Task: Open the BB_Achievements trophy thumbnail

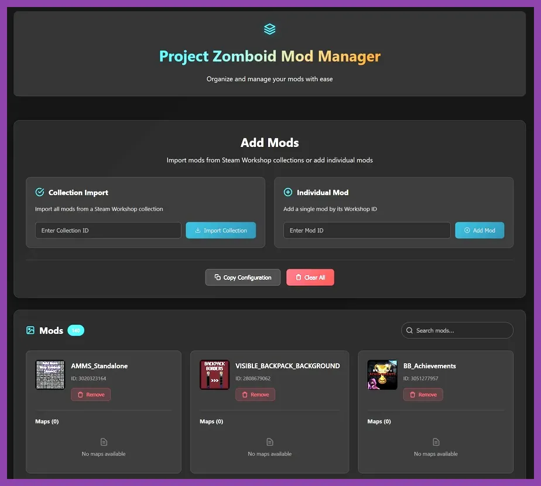Action: [x=382, y=375]
